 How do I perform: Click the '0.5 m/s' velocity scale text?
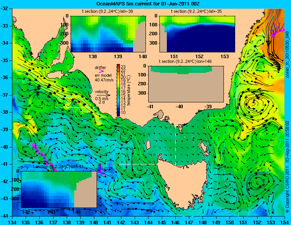102,99
